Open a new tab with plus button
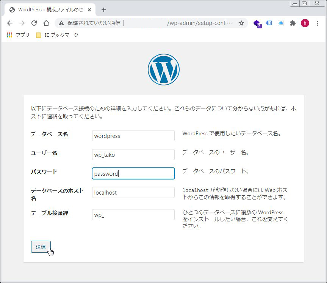Screen dimensions: 327x283 104,10
